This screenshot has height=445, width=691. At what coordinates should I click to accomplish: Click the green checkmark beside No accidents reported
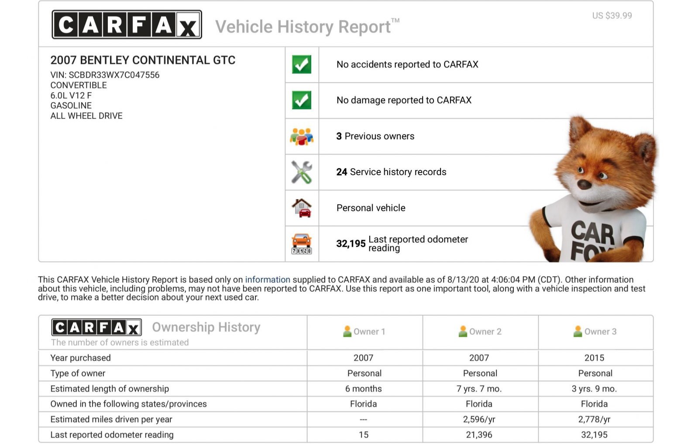click(302, 64)
